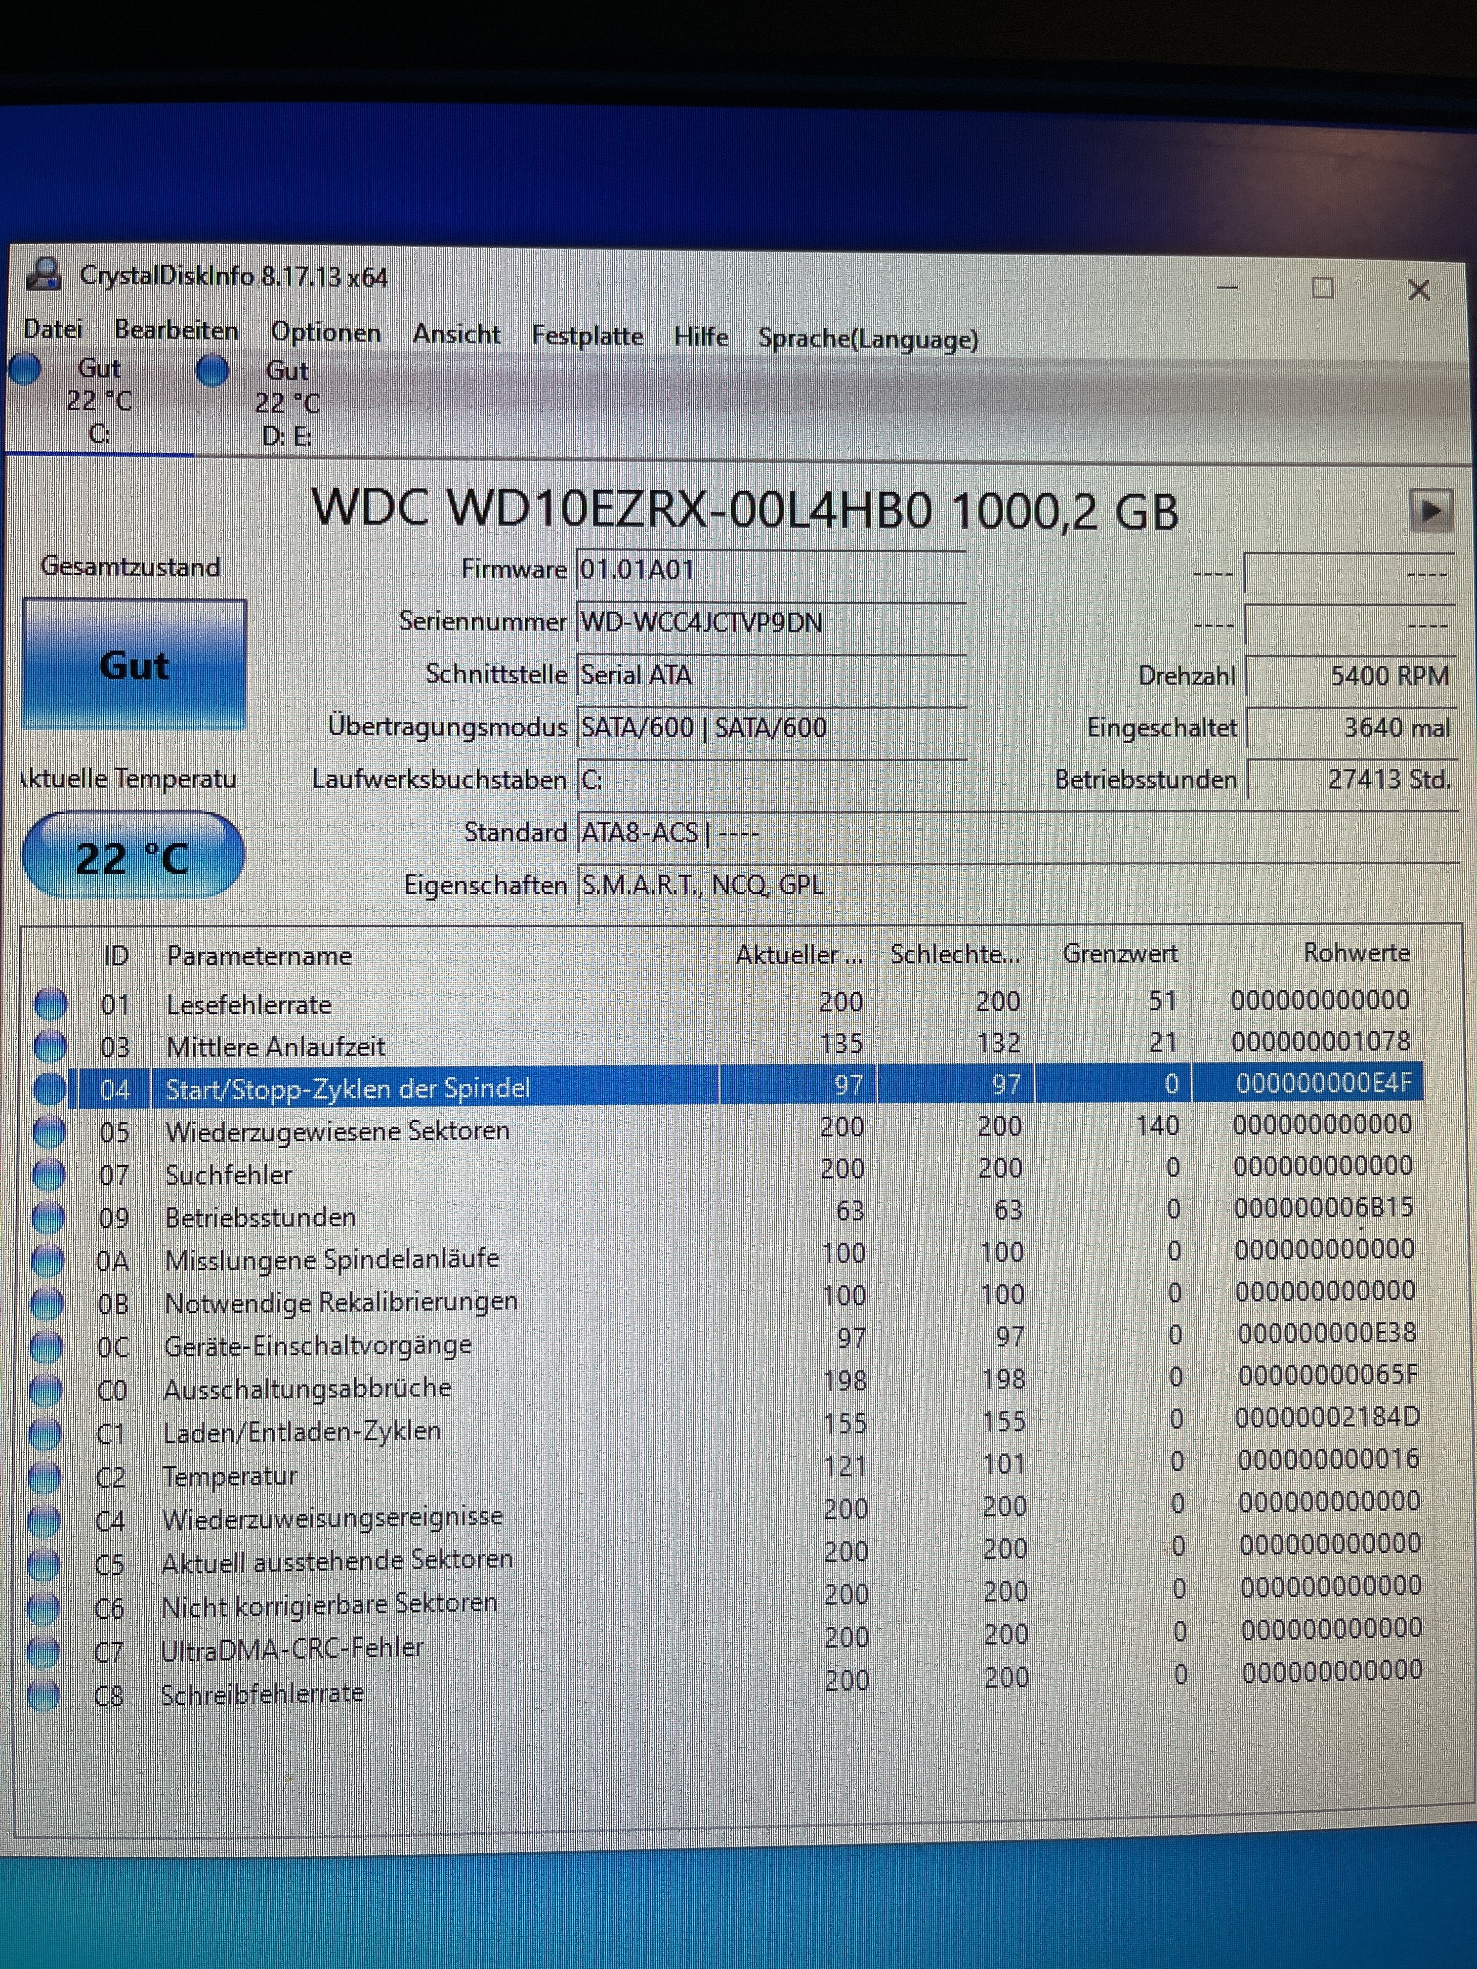
Task: Click the Gut health status button
Action: [134, 665]
